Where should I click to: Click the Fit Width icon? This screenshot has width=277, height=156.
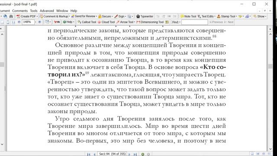coord(13,22)
